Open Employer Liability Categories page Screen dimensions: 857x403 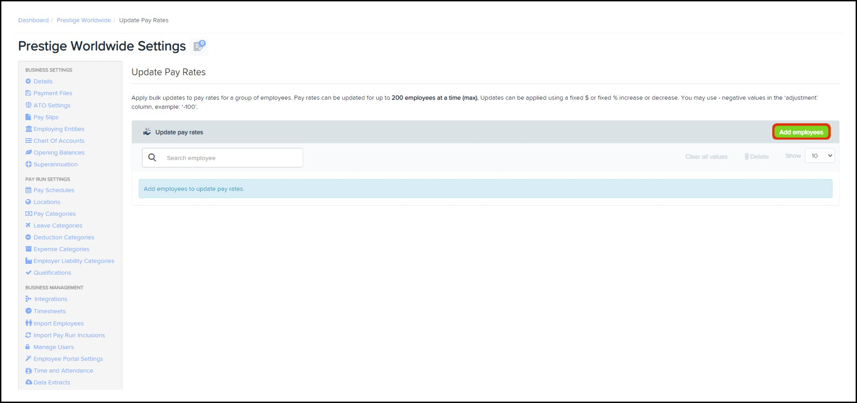point(74,261)
